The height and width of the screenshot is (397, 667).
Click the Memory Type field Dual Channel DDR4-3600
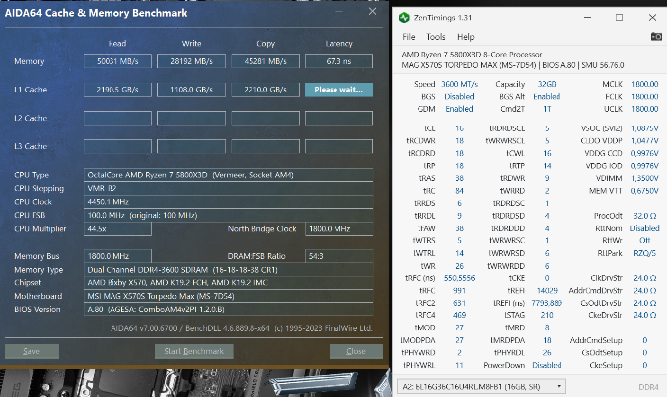228,270
